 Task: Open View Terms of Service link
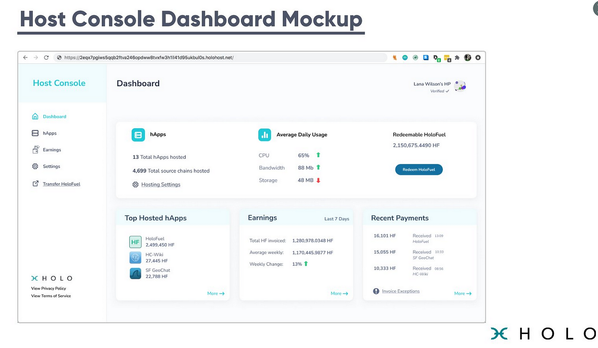51,296
